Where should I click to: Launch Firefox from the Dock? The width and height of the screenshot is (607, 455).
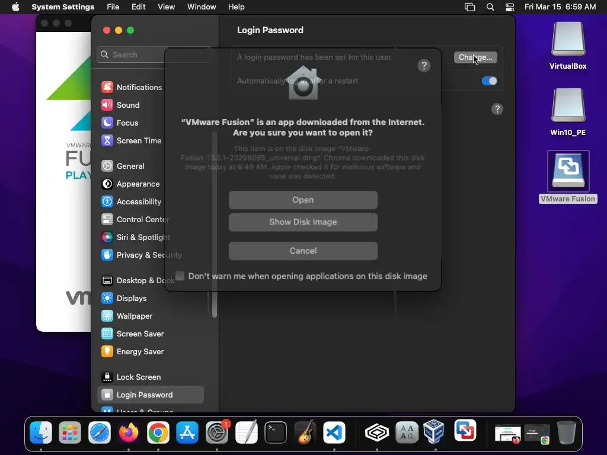tap(129, 432)
